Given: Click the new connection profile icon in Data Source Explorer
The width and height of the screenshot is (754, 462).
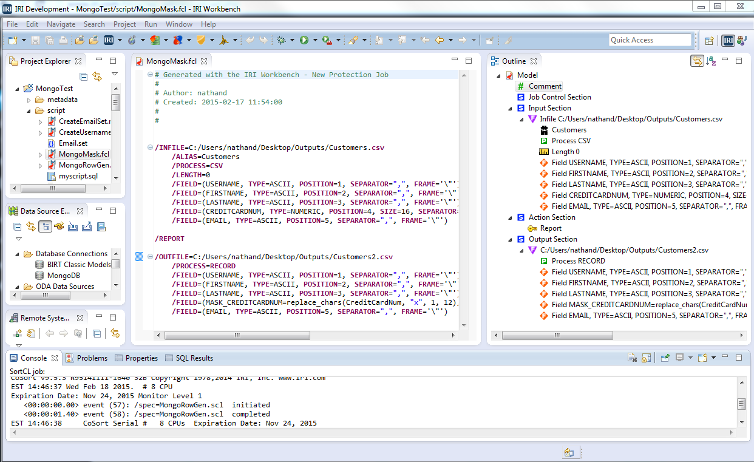Looking at the screenshot, I should point(59,226).
